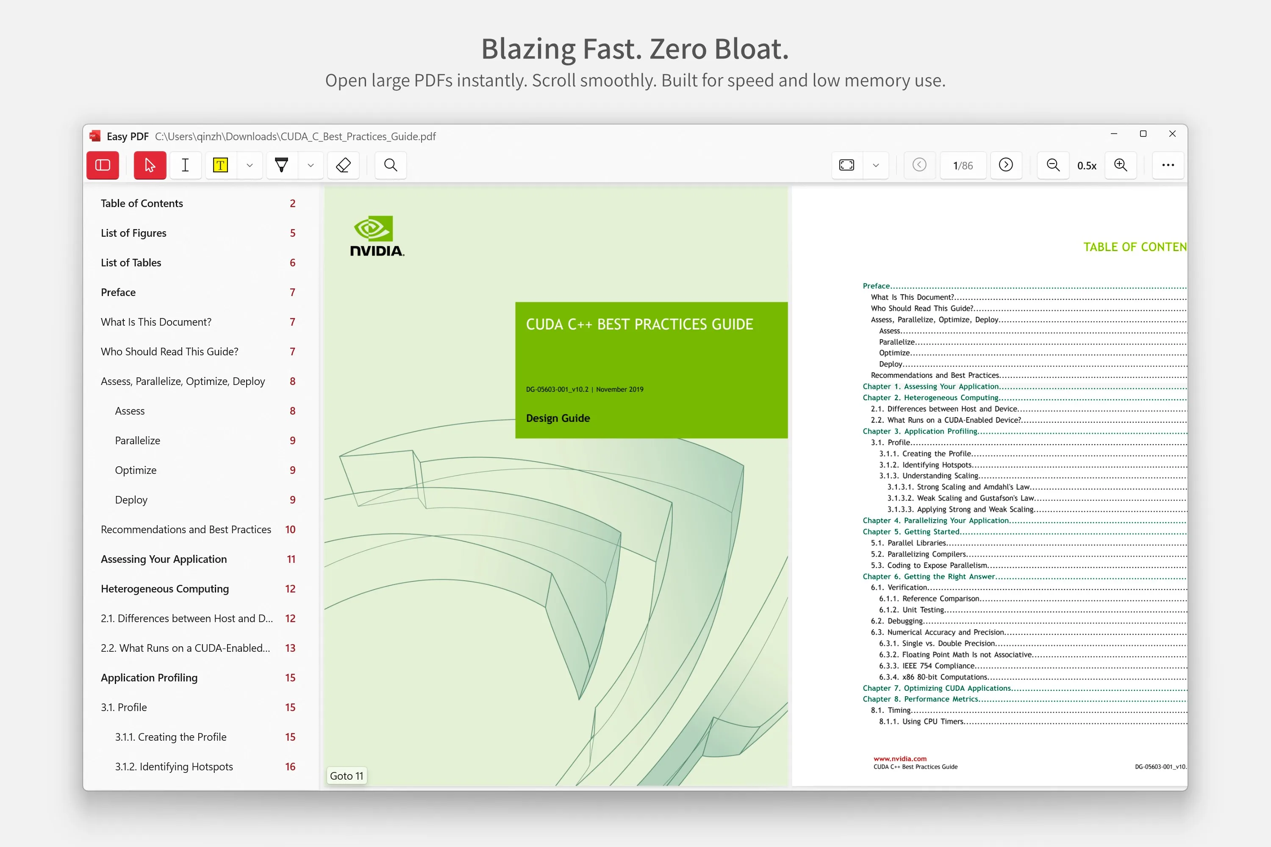Select the text cursor tool

[x=186, y=165]
